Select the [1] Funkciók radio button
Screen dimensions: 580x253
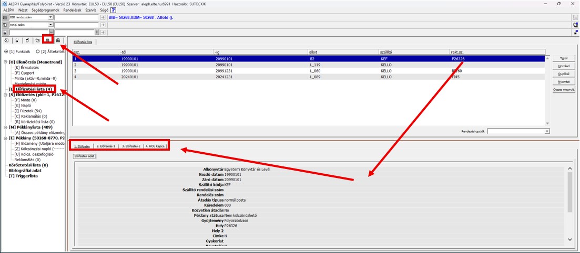coord(6,52)
